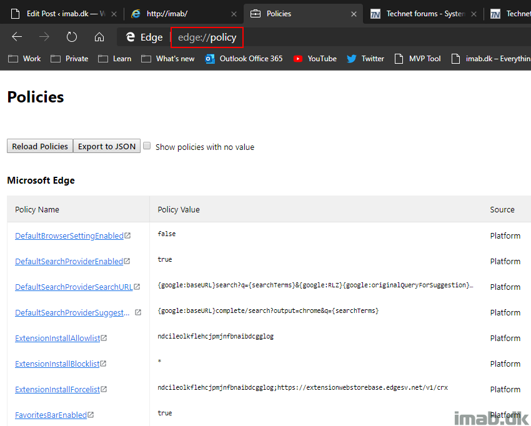Open the What's new bookmarks folder
This screenshot has height=426, width=531.
[x=167, y=59]
